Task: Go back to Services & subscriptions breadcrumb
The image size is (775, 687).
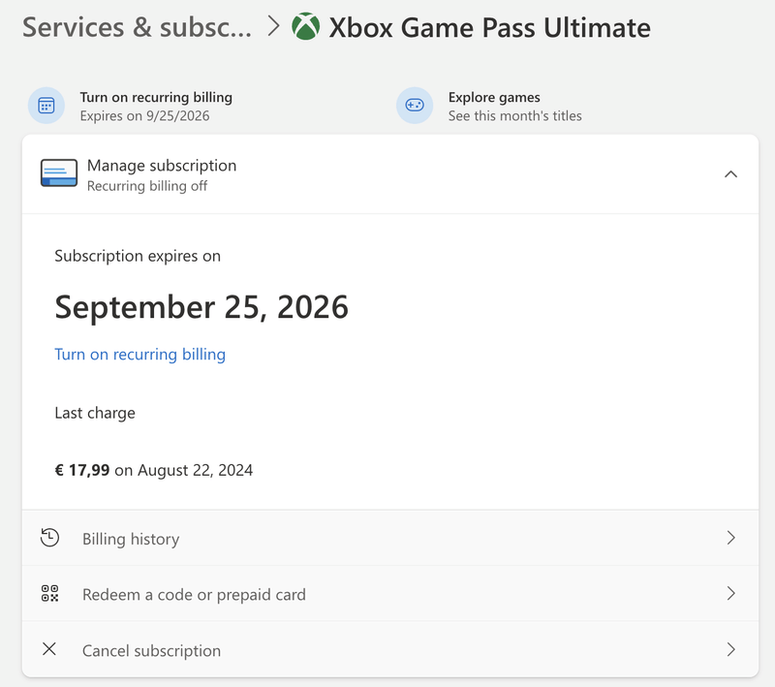Action: [137, 27]
